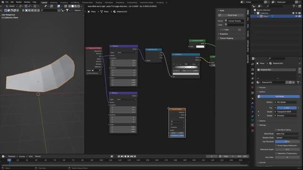Open the Texture properties checker tab
303x170 pixels.
[252, 131]
